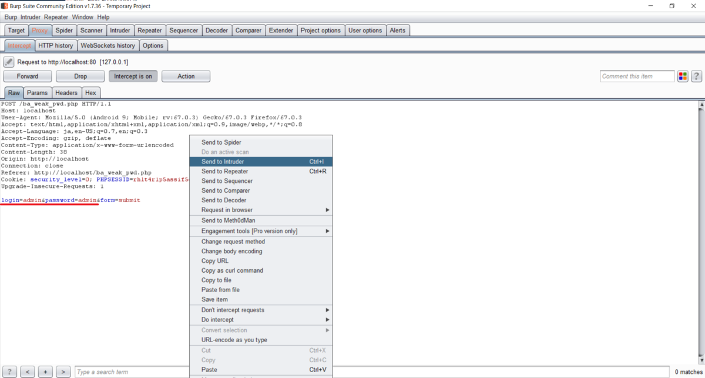Screen dimensions: 705x378
Task: Choose Send to Decoder
Action: click(261, 200)
